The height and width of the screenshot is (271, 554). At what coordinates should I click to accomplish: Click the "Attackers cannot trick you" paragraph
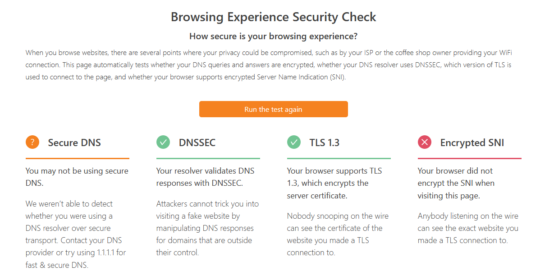coord(207,228)
